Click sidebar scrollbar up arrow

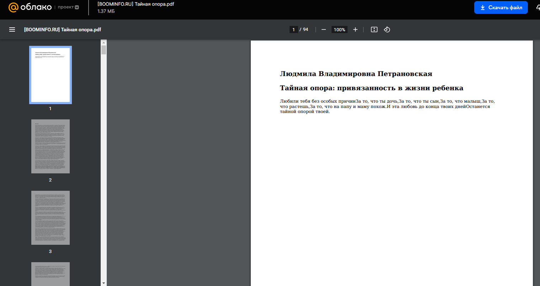(104, 43)
